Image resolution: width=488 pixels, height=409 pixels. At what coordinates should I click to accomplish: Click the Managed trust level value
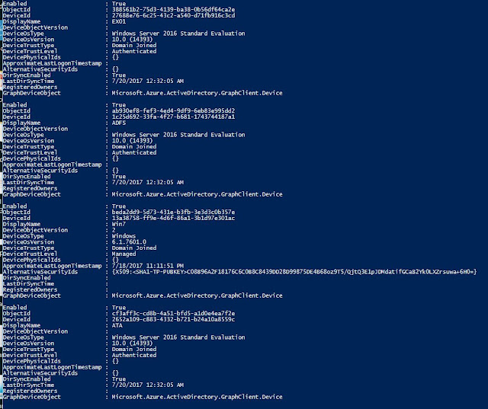(x=125, y=254)
